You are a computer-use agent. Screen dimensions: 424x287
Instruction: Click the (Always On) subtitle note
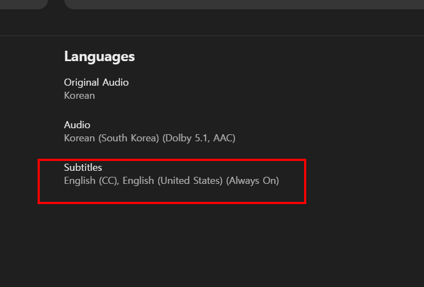(x=252, y=181)
